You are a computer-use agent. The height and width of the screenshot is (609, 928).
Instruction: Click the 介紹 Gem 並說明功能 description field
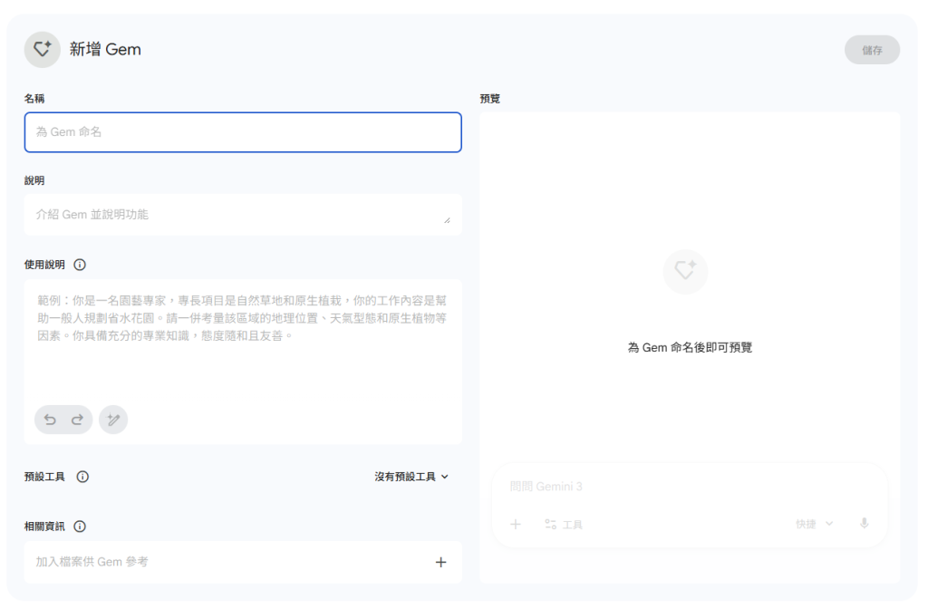[236, 215]
